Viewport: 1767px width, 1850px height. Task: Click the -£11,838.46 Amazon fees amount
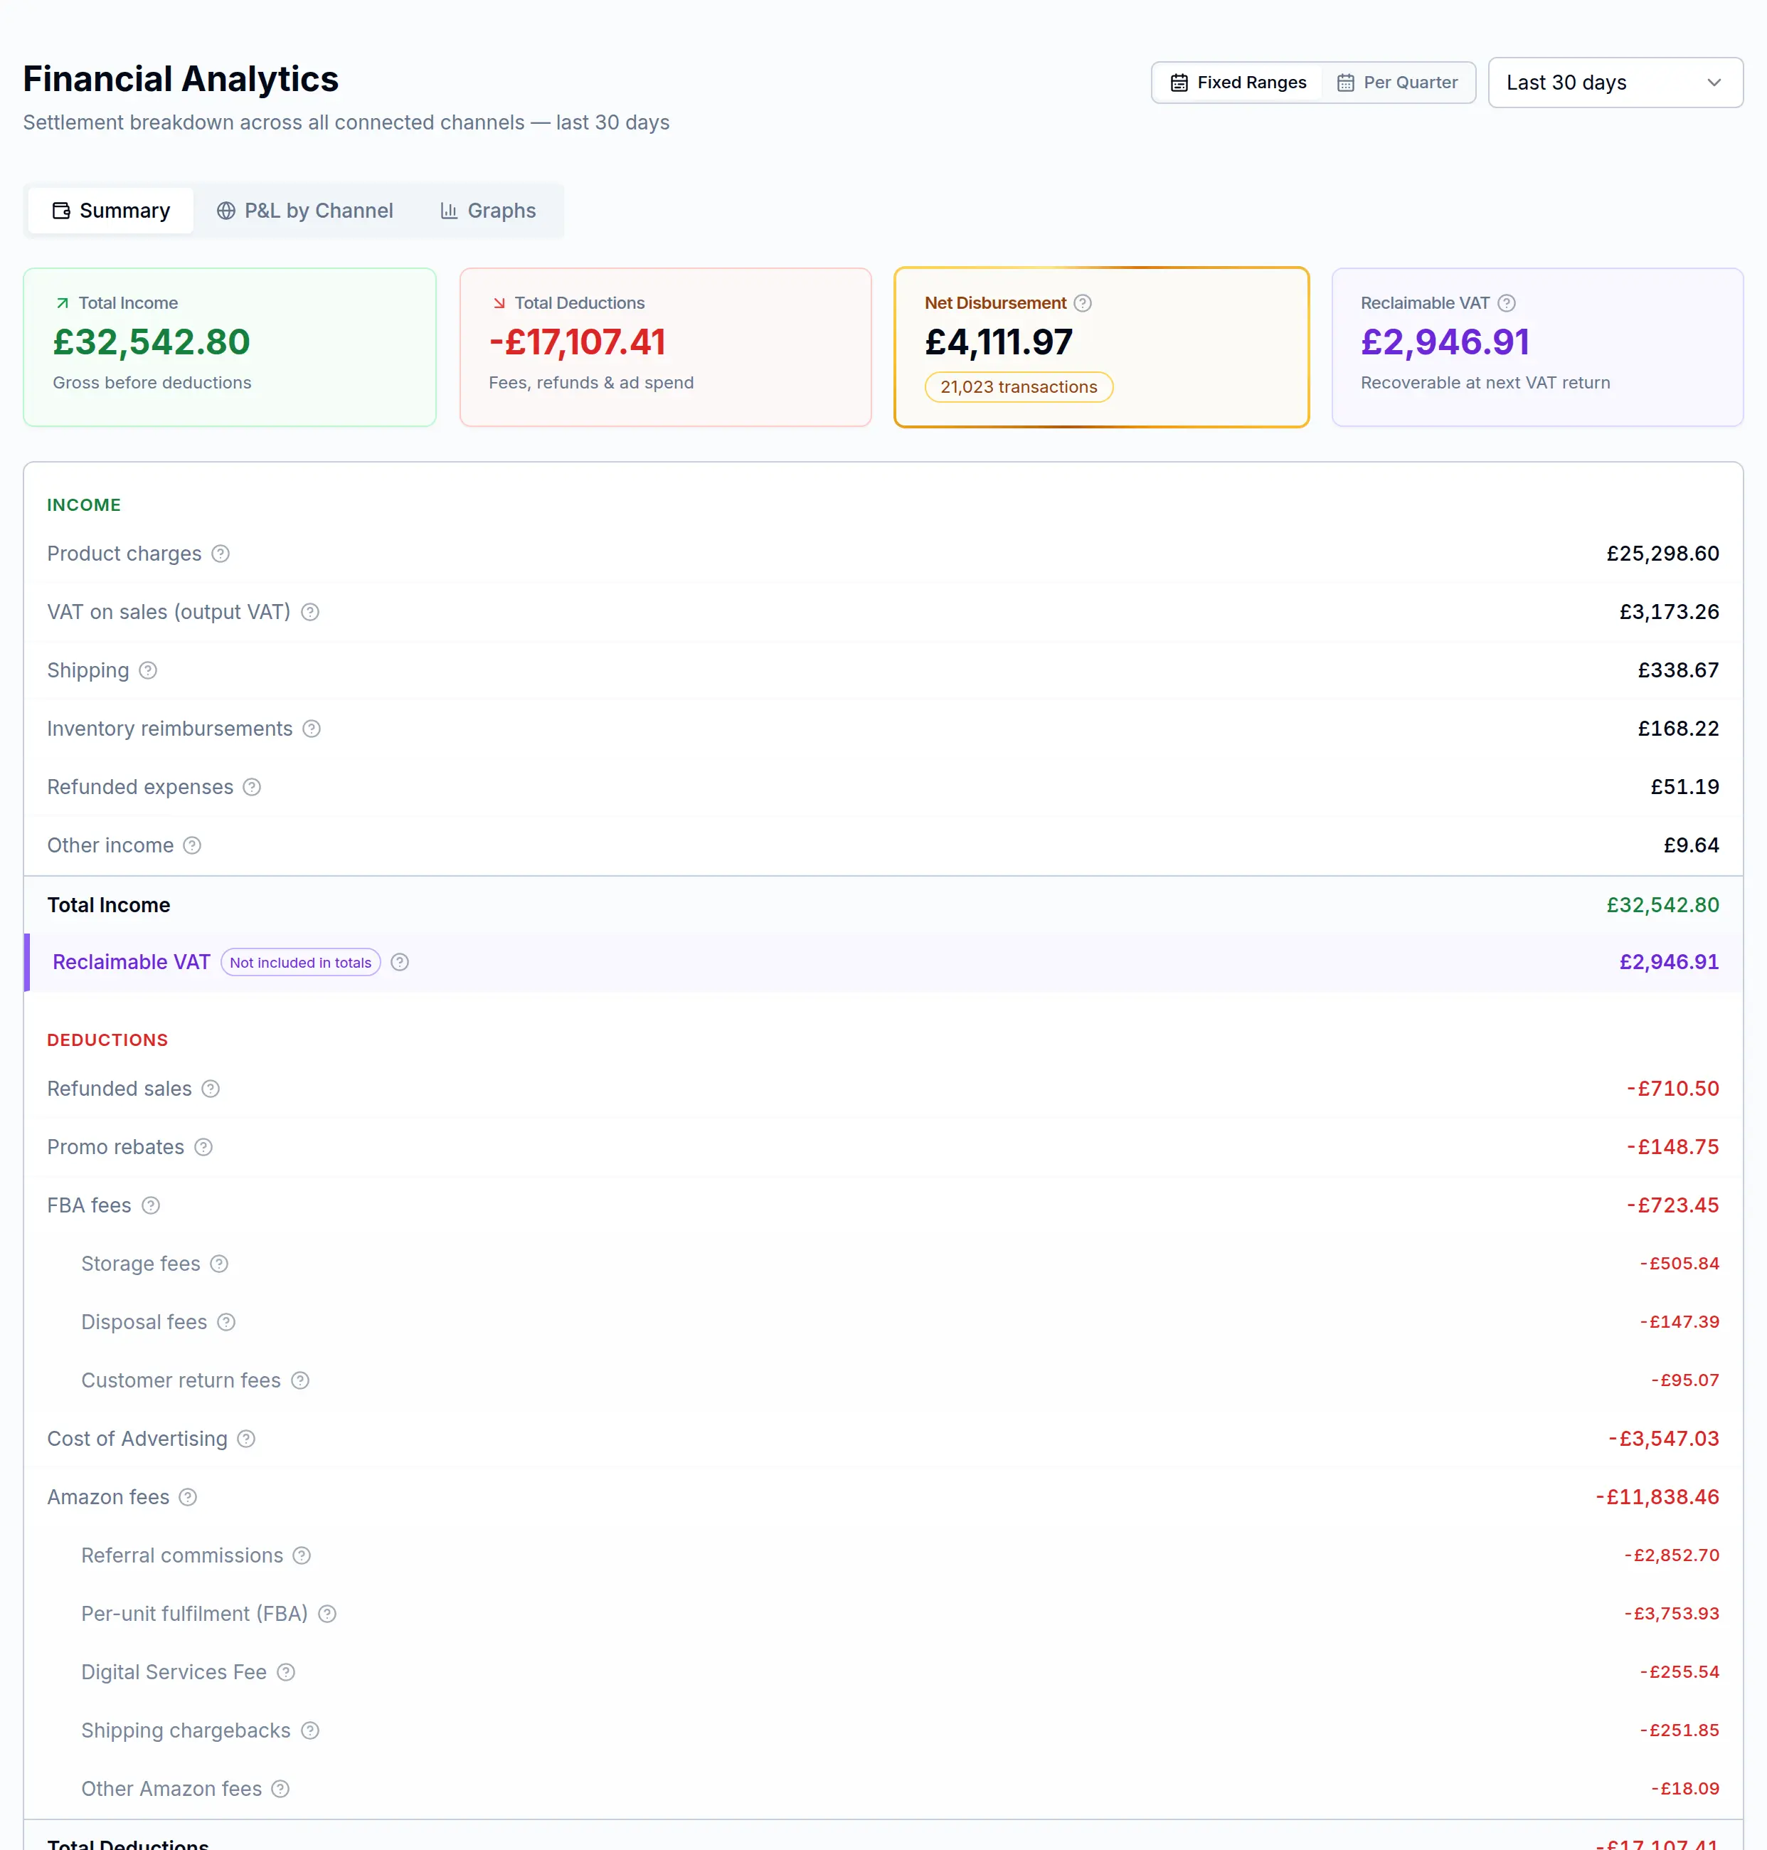click(1657, 1498)
